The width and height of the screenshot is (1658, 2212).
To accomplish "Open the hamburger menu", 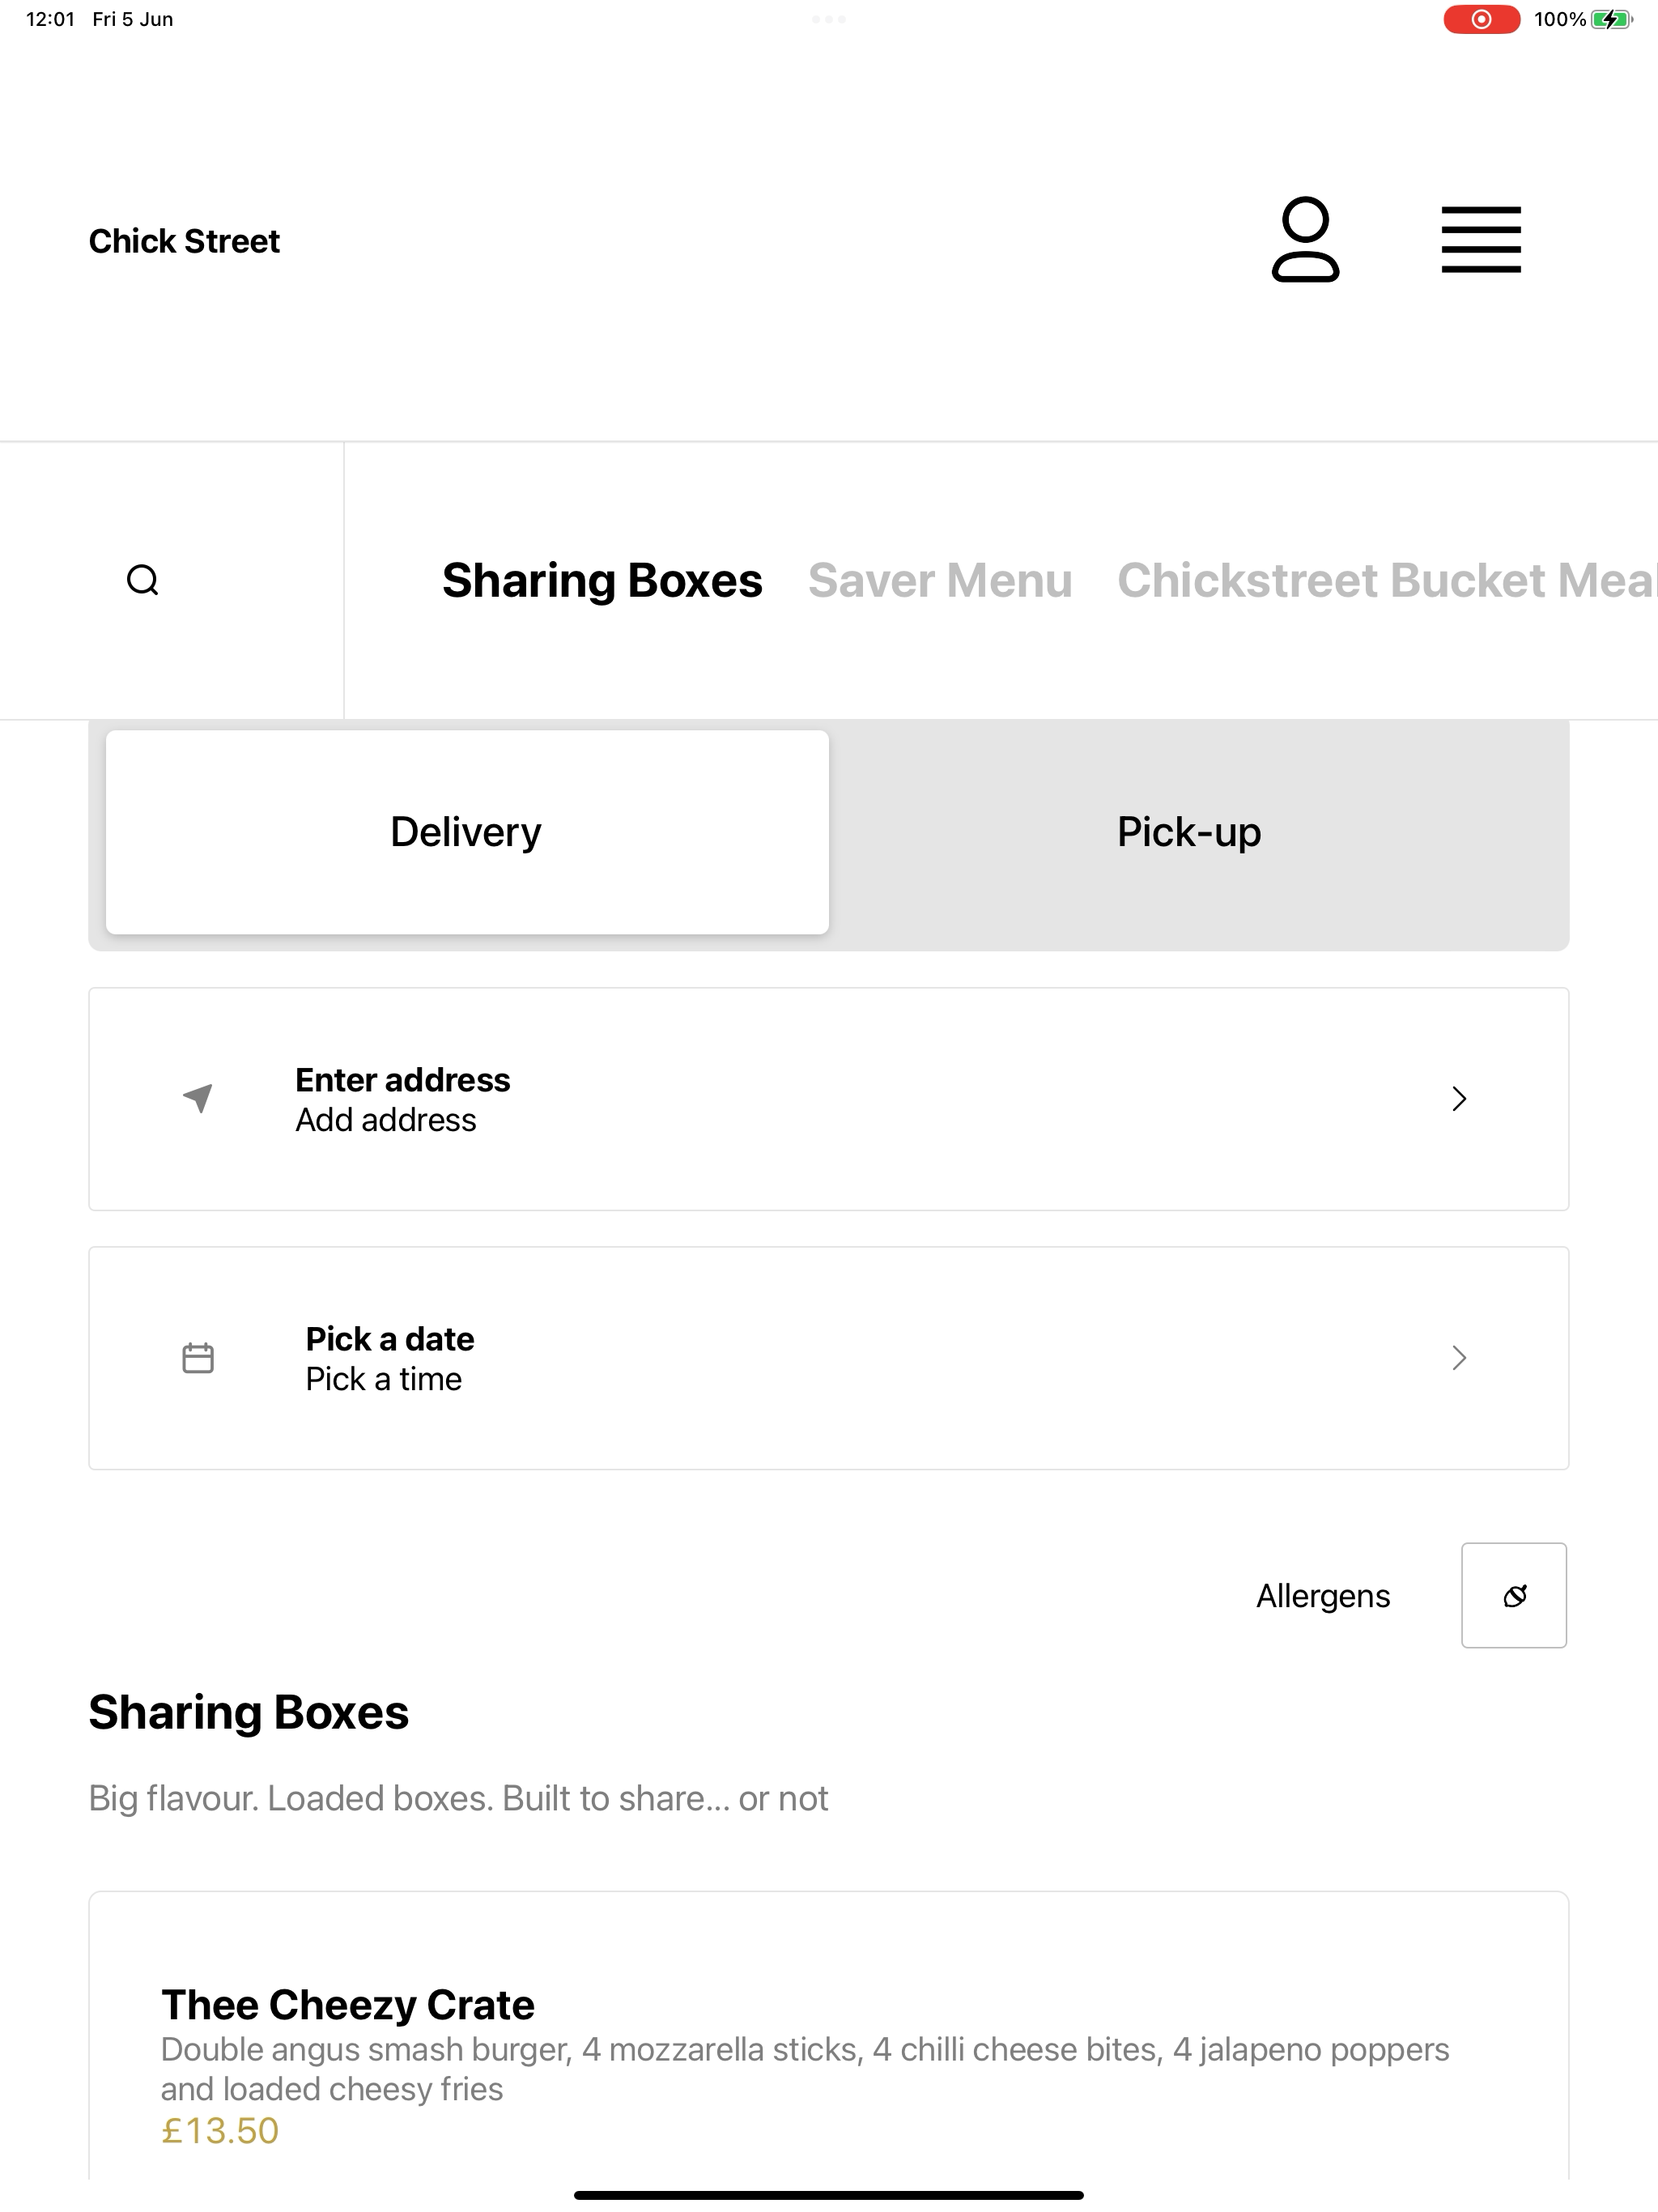I will [x=1481, y=240].
